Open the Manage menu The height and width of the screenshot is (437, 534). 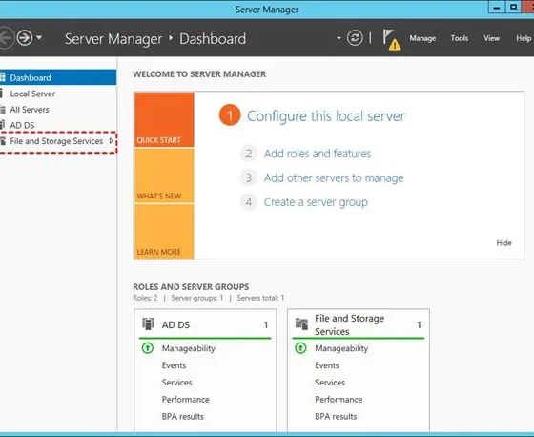(422, 38)
